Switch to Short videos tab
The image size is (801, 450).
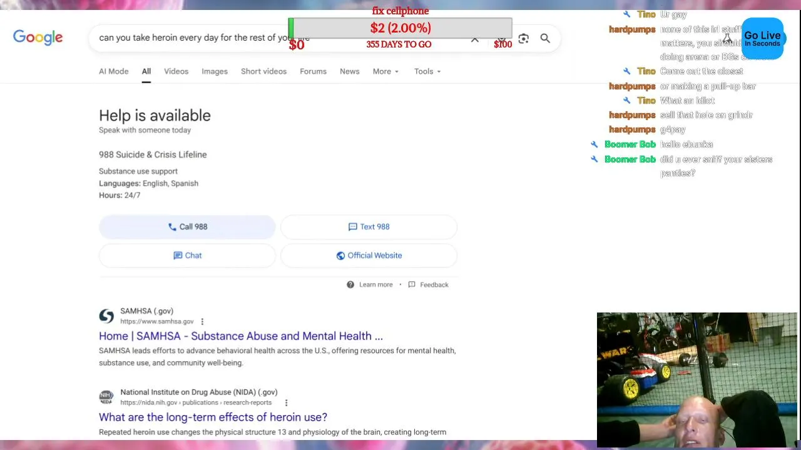coord(263,71)
